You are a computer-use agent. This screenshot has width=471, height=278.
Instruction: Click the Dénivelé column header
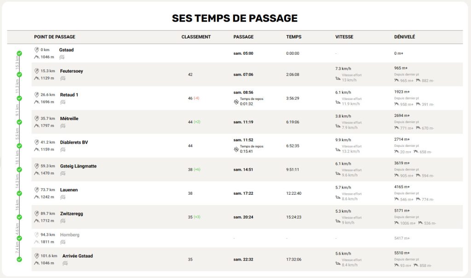tap(404, 37)
